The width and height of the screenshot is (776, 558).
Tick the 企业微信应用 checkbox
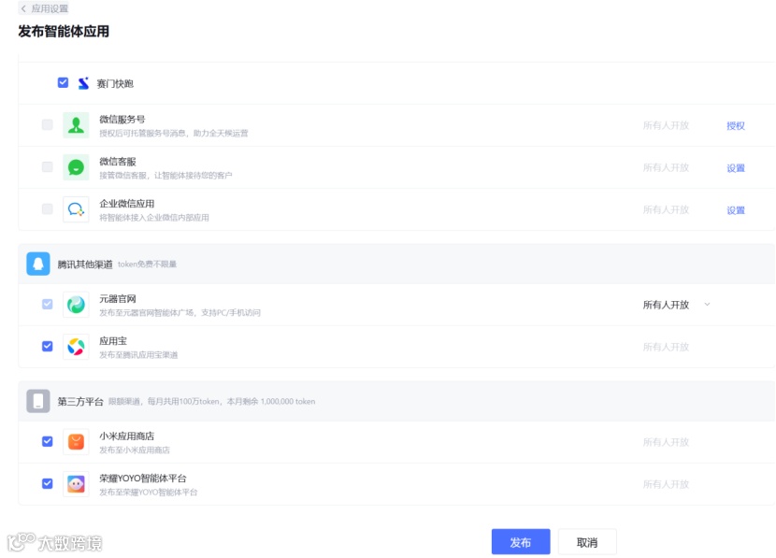click(48, 208)
